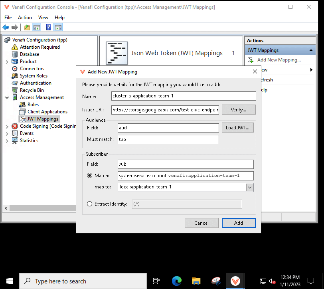Image resolution: width=324 pixels, height=289 pixels.
Task: Select Venafi Configuration (tpp) root icon
Action: (7, 40)
